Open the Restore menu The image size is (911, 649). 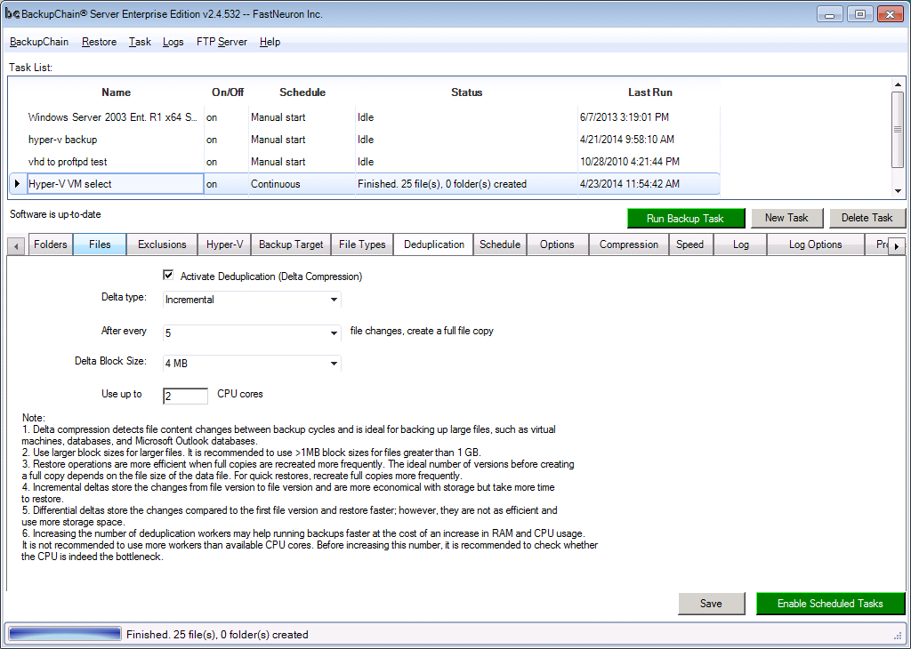(99, 42)
